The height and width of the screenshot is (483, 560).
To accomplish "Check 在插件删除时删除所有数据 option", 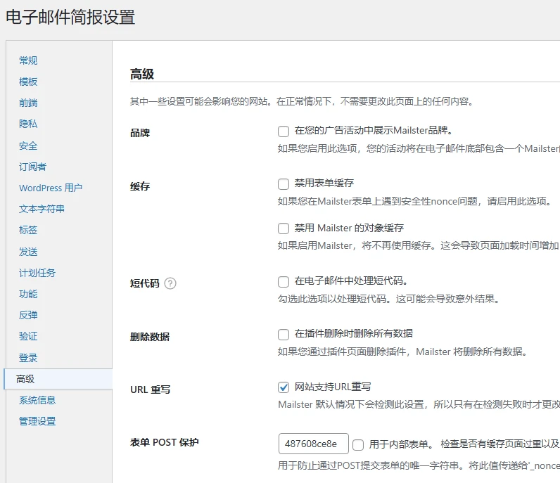I will (284, 335).
